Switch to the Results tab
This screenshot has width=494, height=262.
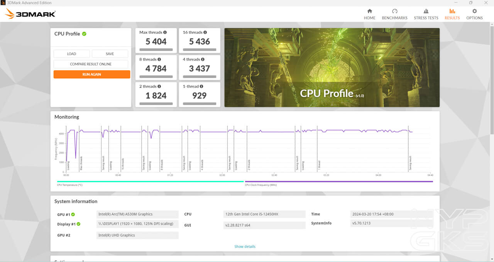click(x=452, y=14)
